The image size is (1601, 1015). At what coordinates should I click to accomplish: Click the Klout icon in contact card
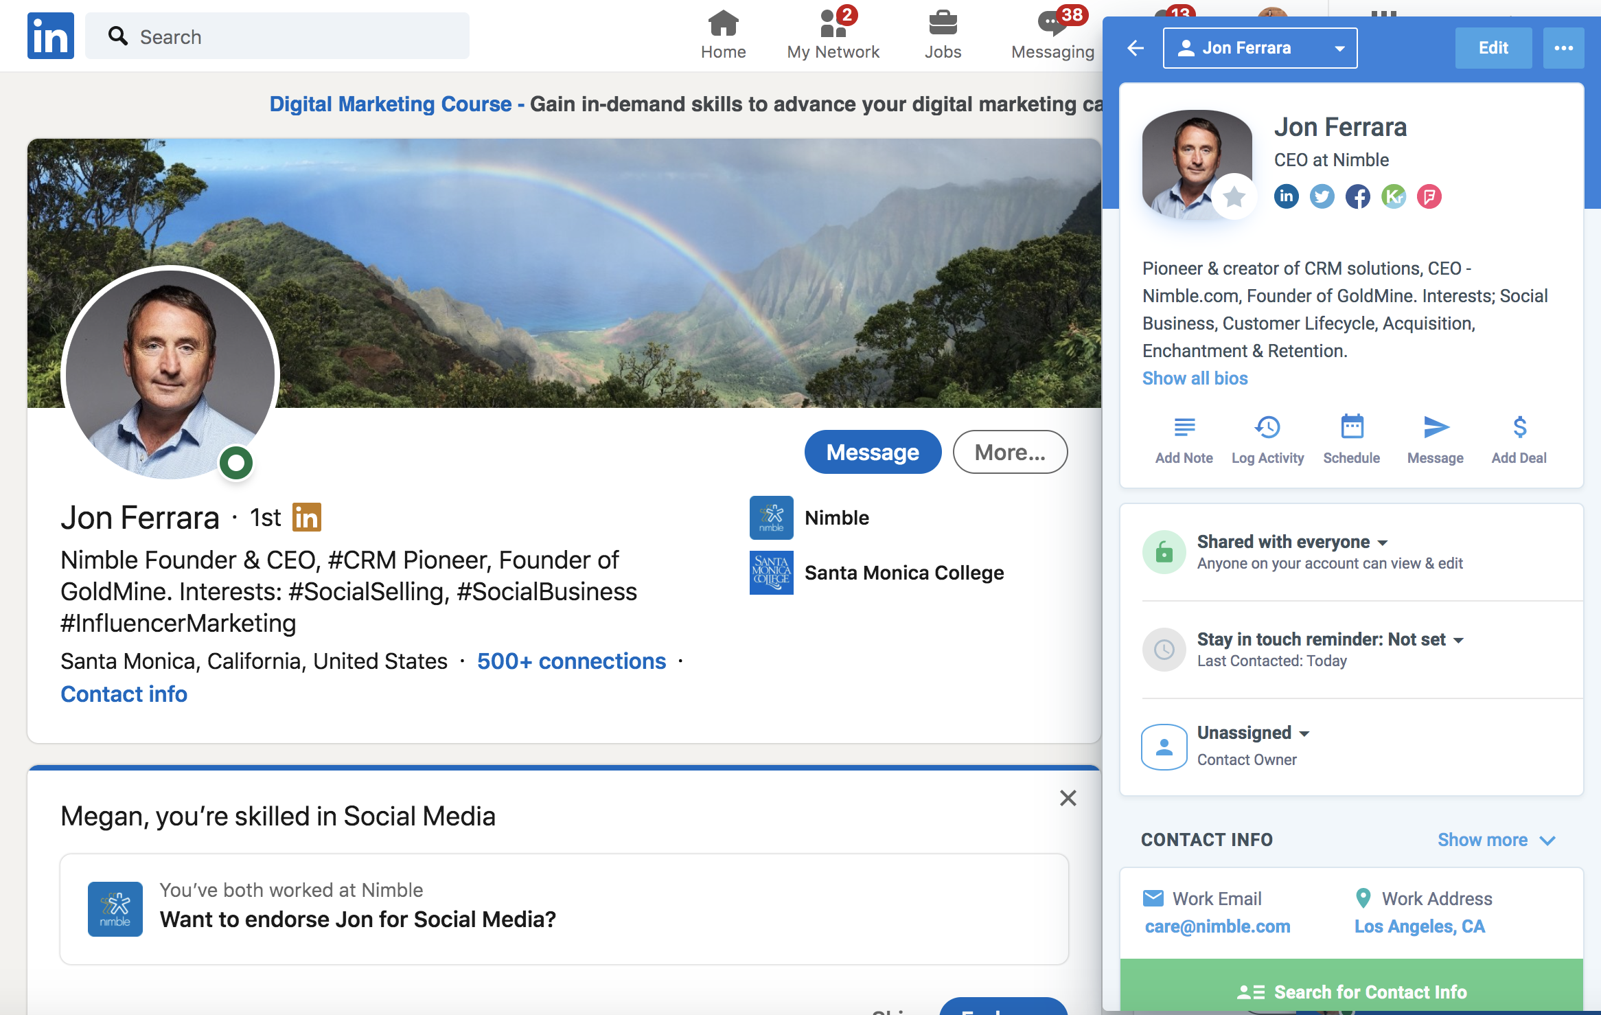[1393, 197]
